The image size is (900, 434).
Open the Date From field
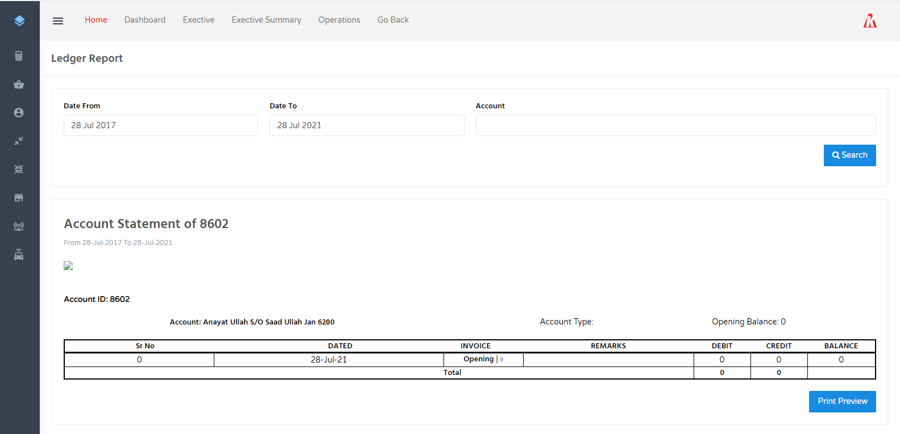click(x=160, y=125)
